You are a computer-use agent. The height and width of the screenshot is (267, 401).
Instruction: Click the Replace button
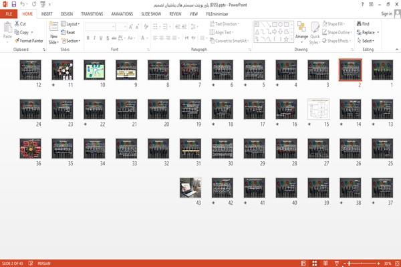(x=366, y=32)
